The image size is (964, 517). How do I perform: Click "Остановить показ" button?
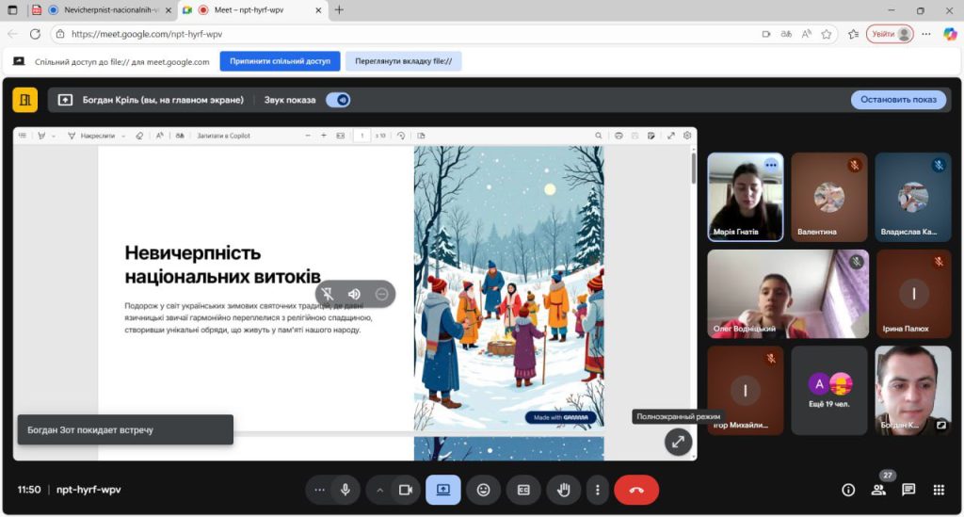click(898, 100)
